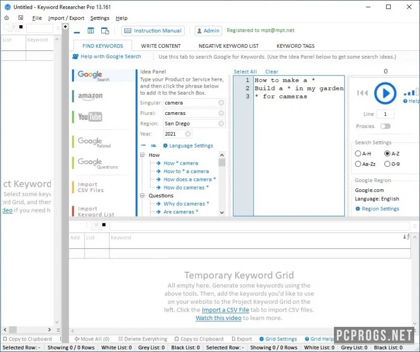
Task: Click grey list filter box in temporary grid
Action: [x=97, y=225]
